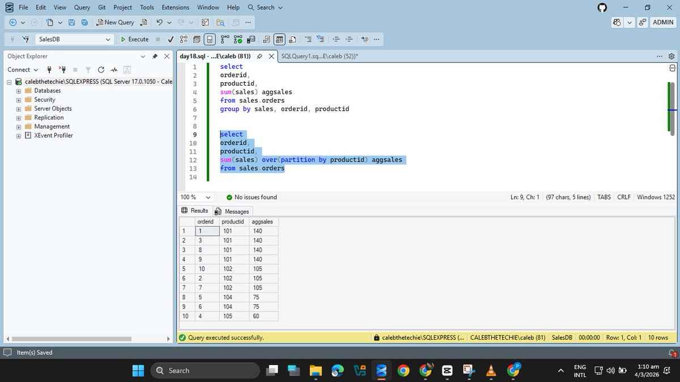
Task: Select the aggsales cell showing 60
Action: pyautogui.click(x=263, y=316)
